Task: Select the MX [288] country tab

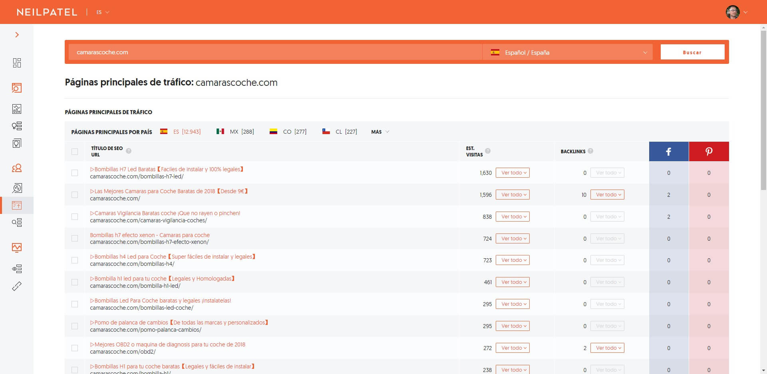Action: click(x=235, y=132)
